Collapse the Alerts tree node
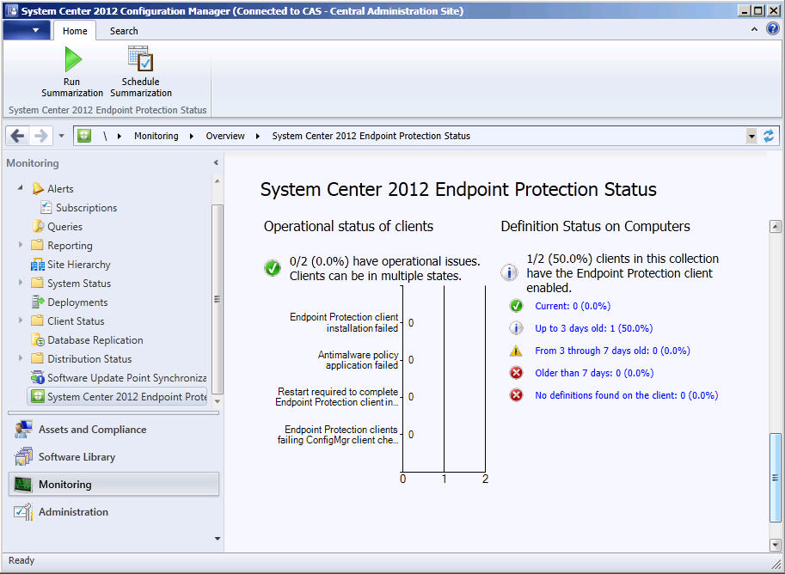Viewport: 785px width, 574px height. (20, 187)
